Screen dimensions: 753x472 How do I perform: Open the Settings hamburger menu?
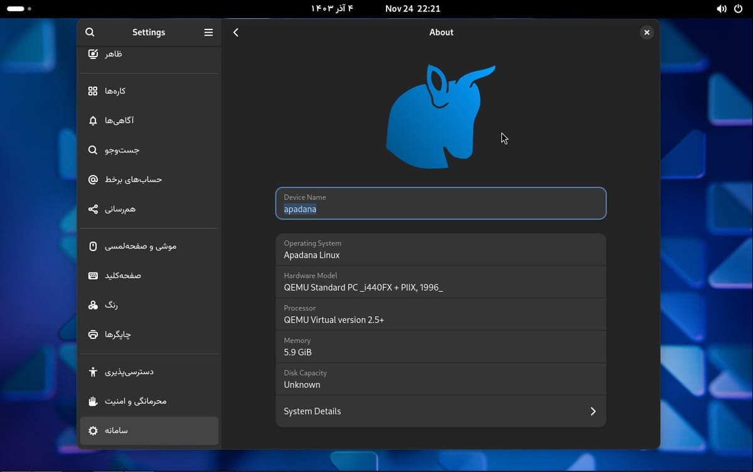tap(208, 32)
